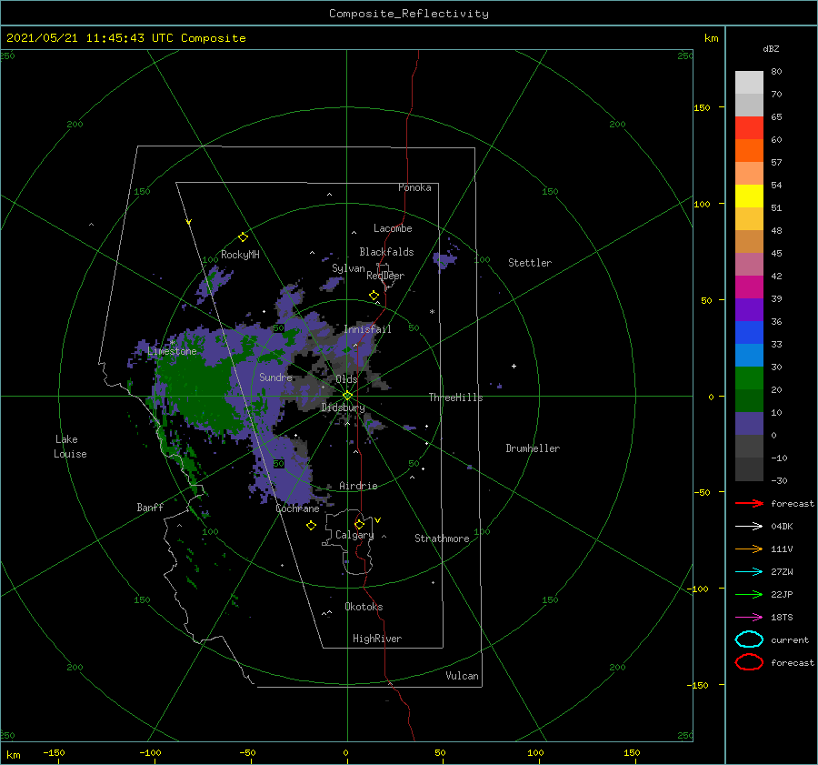Click the Stettler label

tap(530, 263)
